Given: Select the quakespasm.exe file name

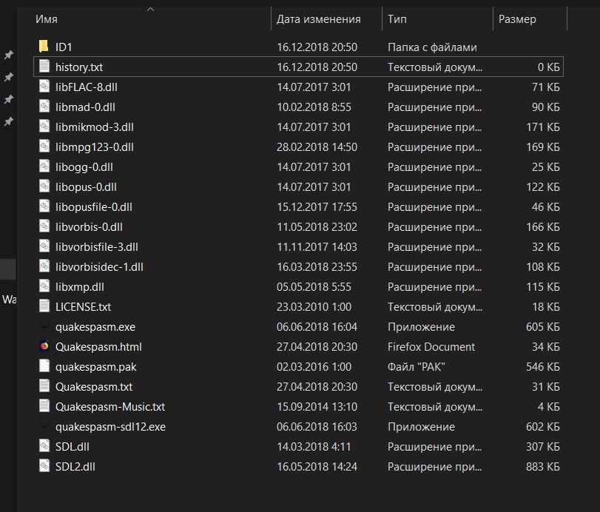Looking at the screenshot, I should 95,327.
